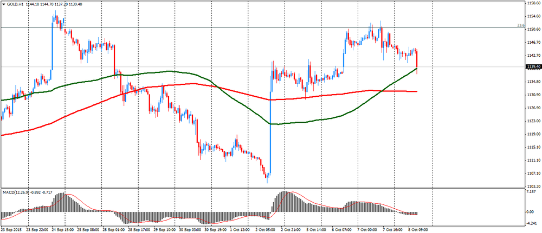This screenshot has width=542, height=233.
Task: Click the 28 Sep 17:00 time label
Action: [140, 229]
